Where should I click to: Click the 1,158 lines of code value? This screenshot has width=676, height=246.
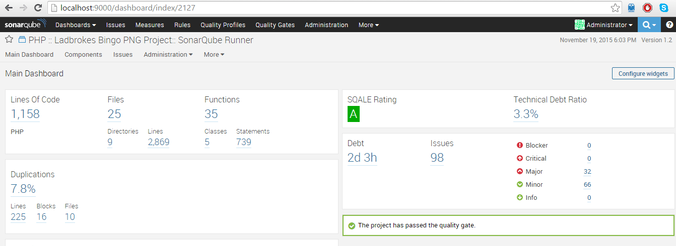[x=25, y=114]
